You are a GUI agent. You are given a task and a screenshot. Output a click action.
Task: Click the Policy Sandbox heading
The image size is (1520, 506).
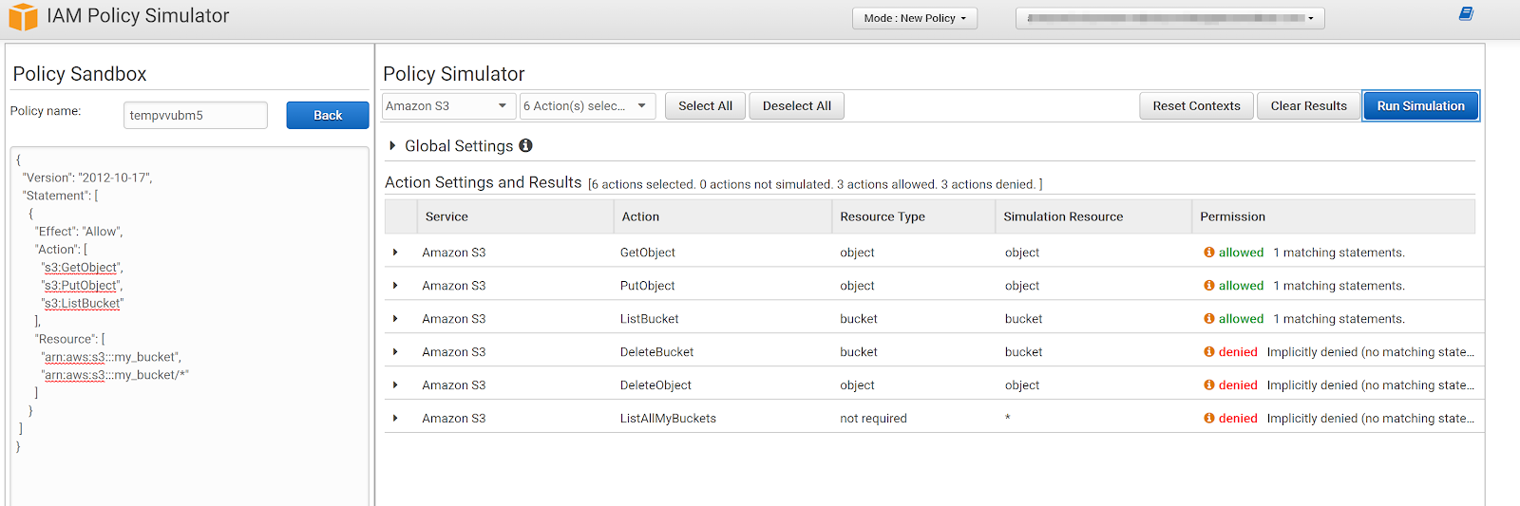(80, 74)
